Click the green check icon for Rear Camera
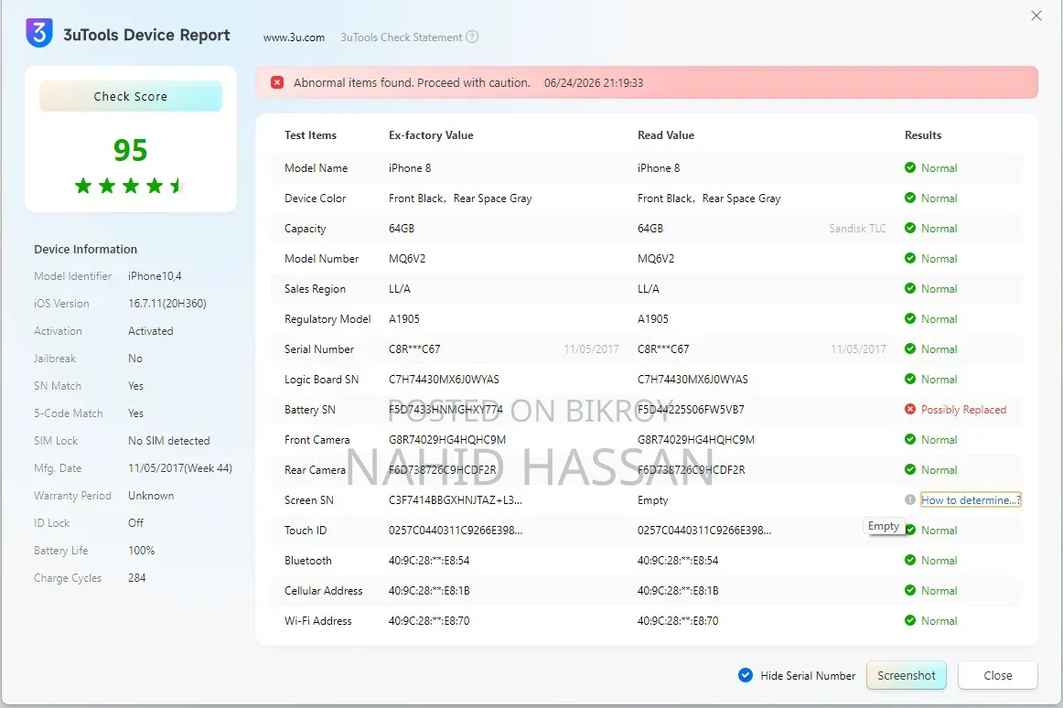The height and width of the screenshot is (708, 1063). pos(910,469)
